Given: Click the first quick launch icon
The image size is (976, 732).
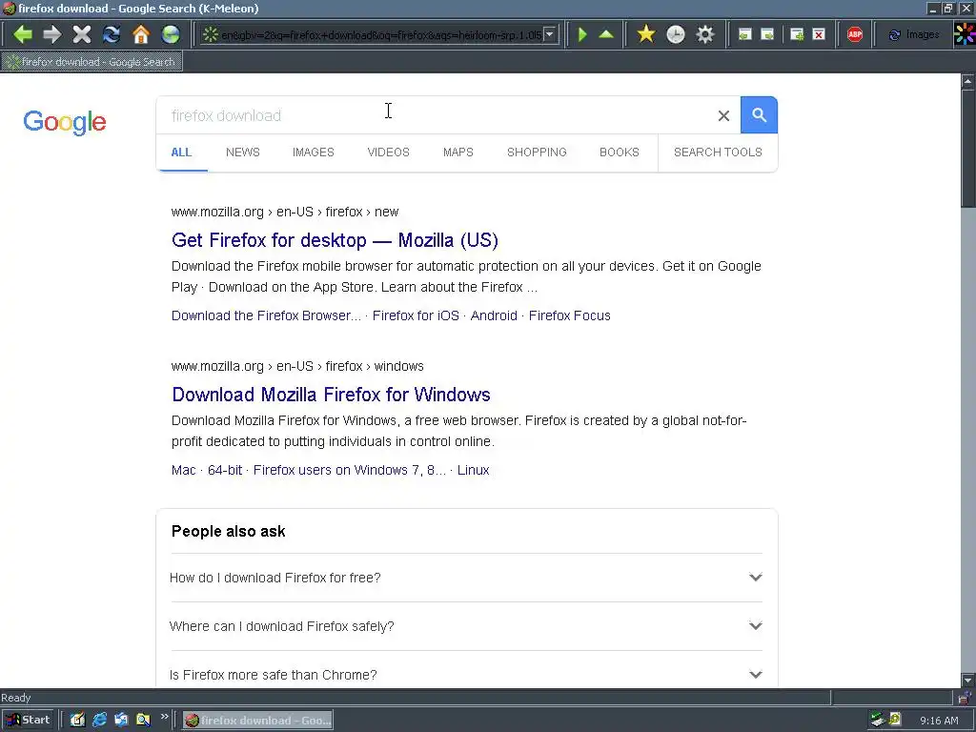Looking at the screenshot, I should point(77,721).
